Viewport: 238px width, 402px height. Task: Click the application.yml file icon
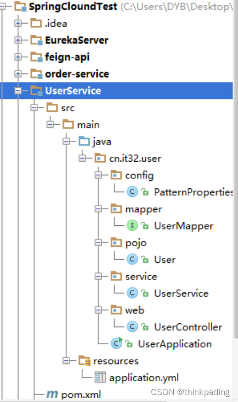[x=100, y=377]
